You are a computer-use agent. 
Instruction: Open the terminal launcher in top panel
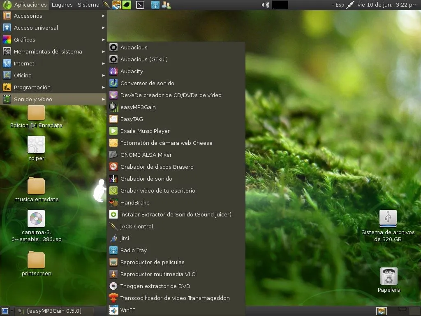(140, 5)
